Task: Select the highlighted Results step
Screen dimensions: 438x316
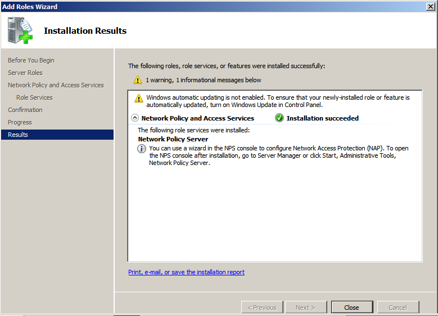Action: [x=57, y=135]
